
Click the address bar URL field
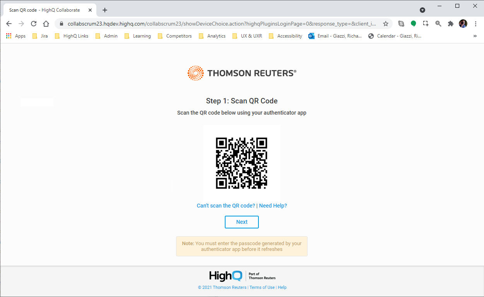pos(222,24)
